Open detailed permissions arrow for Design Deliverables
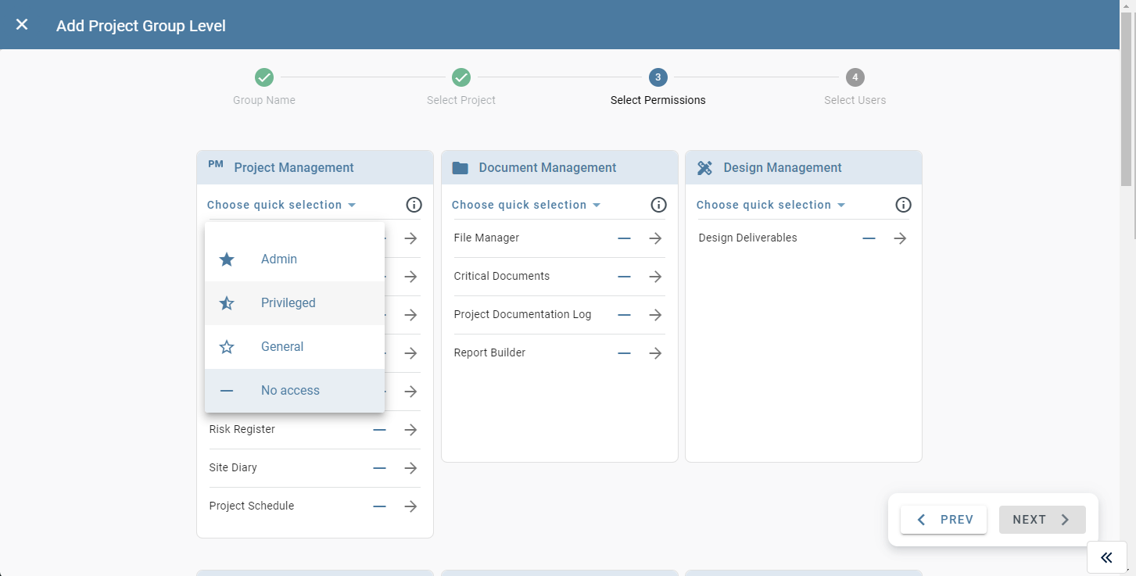 900,238
